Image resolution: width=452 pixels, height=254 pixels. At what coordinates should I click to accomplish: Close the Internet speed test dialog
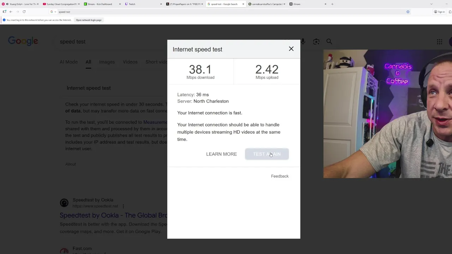(x=291, y=49)
